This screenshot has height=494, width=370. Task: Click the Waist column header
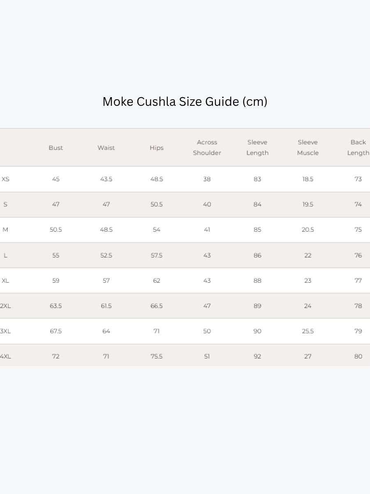click(106, 148)
